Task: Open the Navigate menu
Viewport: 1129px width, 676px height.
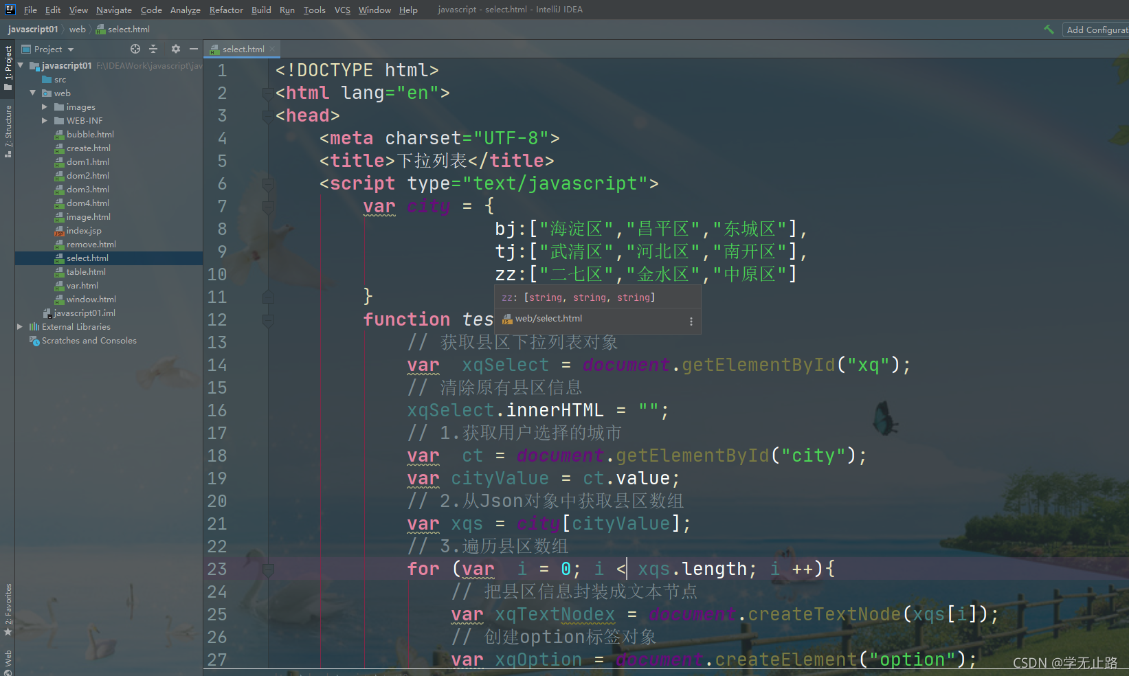Action: coord(114,10)
